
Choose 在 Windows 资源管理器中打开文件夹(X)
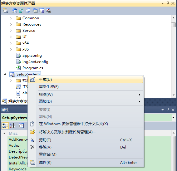pos(86,124)
